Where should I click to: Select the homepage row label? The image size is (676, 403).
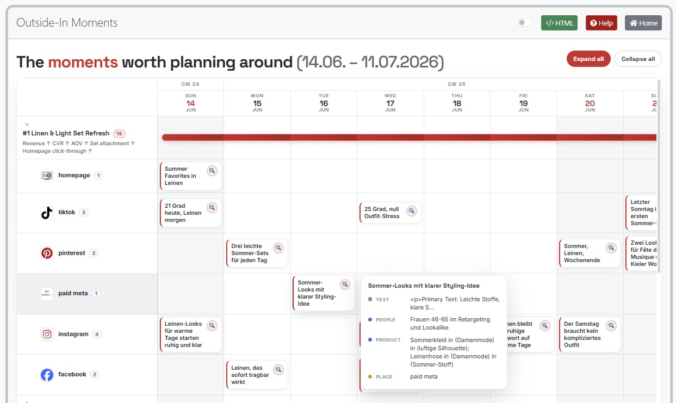tap(74, 176)
